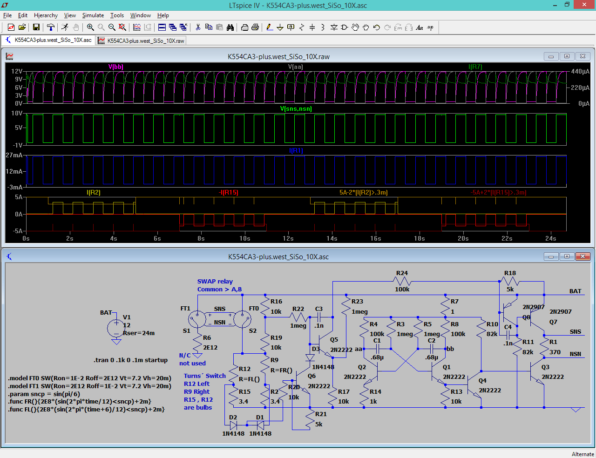The image size is (596, 458).
Task: Select the Move open-hand tool
Action: [355, 27]
